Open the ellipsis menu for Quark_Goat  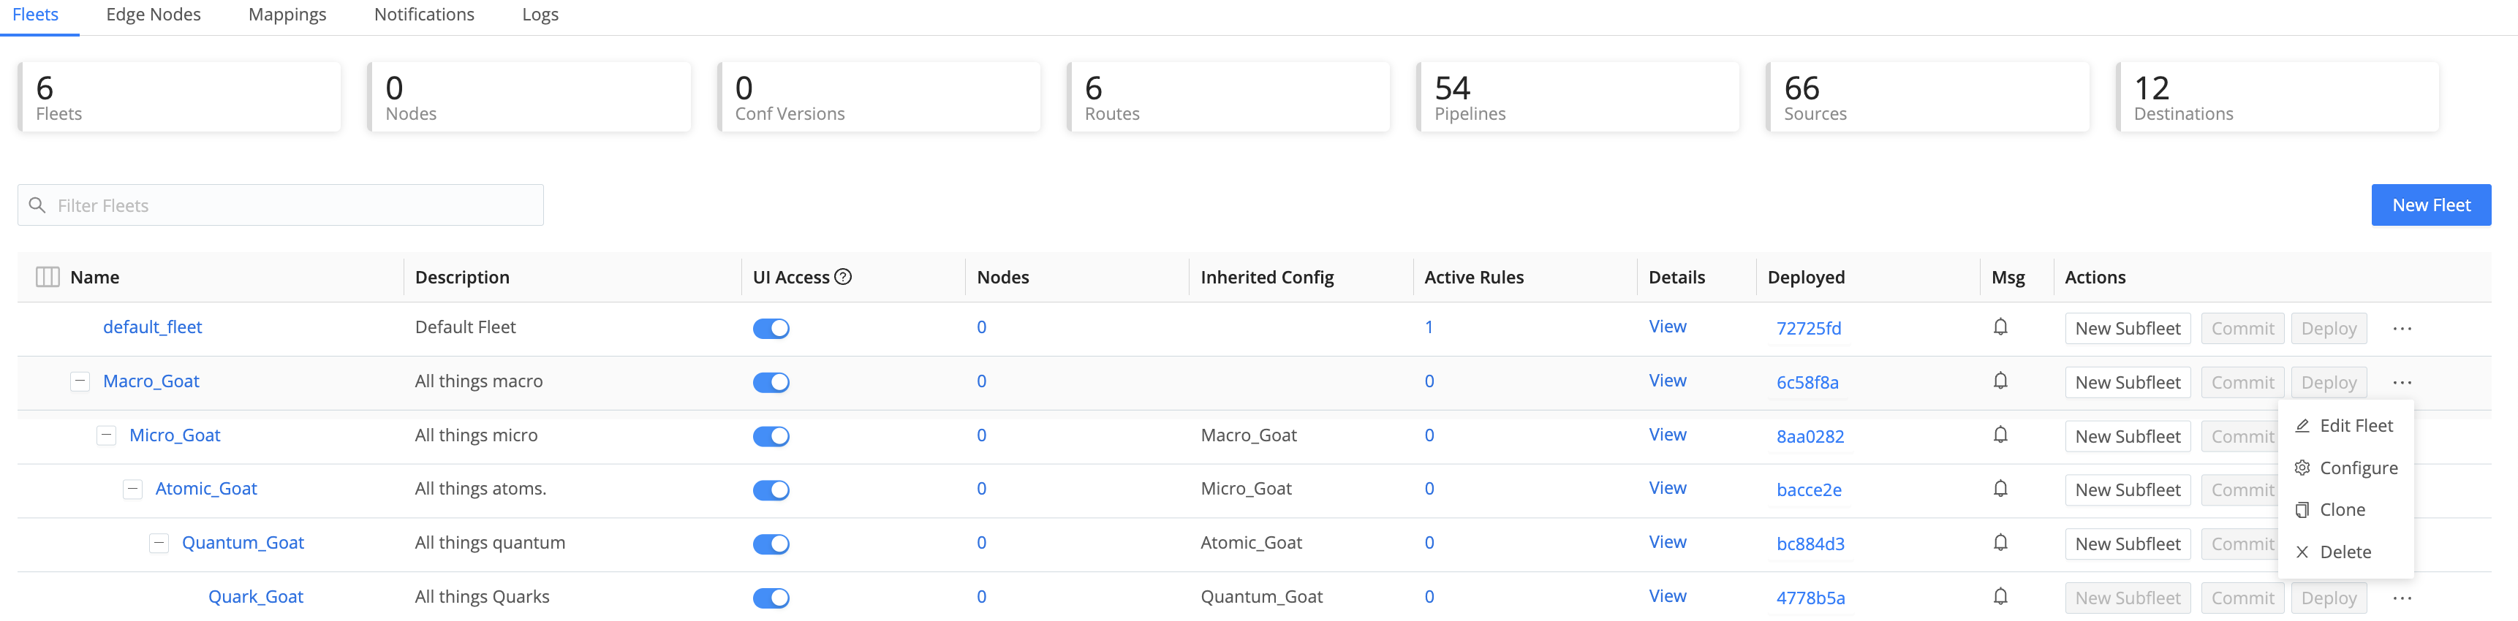tap(2402, 598)
